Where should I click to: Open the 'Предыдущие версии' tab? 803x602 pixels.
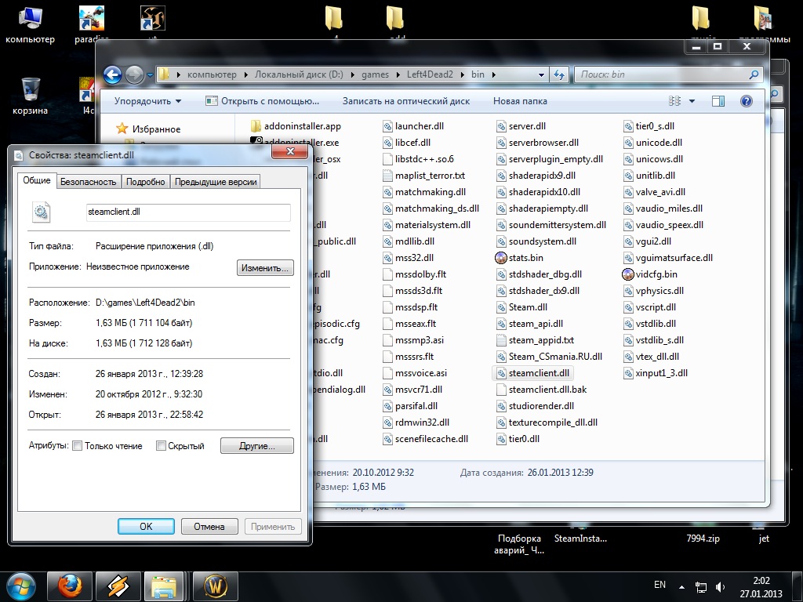216,181
